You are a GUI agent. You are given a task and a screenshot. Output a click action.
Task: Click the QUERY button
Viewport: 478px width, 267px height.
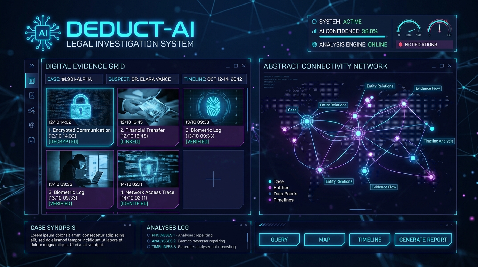(x=279, y=240)
